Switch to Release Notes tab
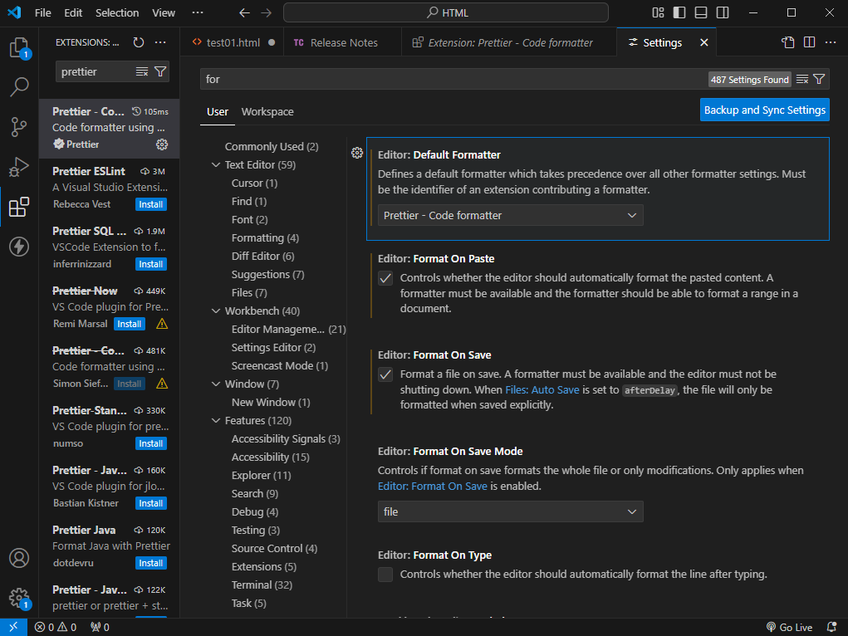The height and width of the screenshot is (636, 848). coord(343,42)
